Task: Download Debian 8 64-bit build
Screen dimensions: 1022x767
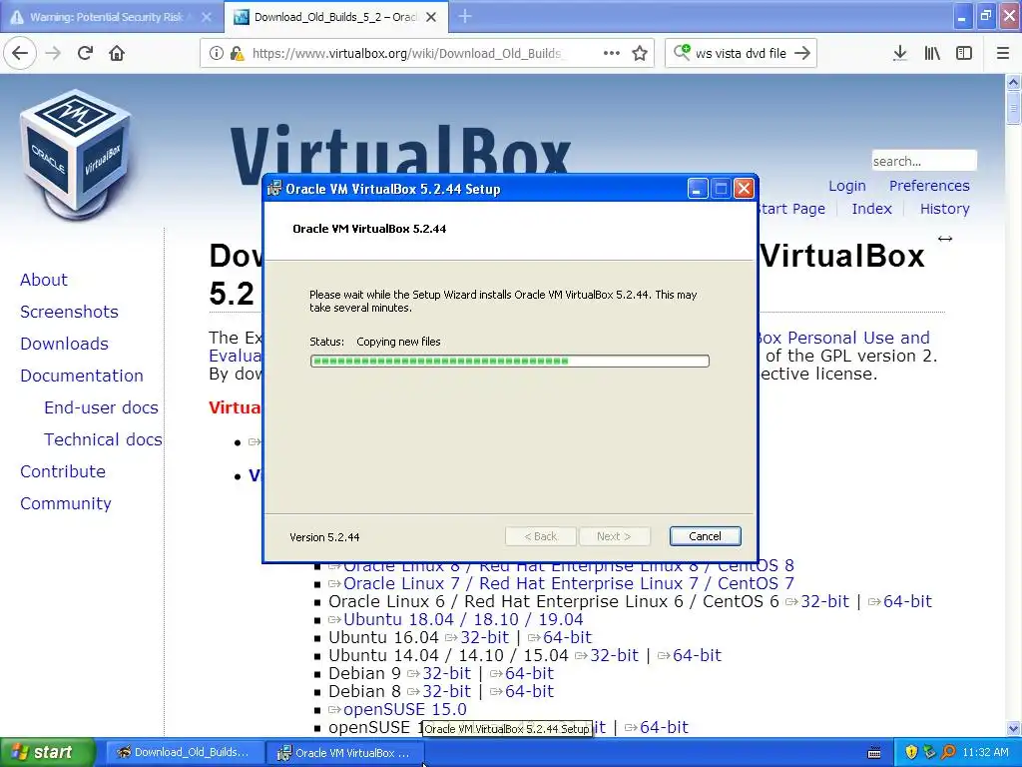Action: 529,691
